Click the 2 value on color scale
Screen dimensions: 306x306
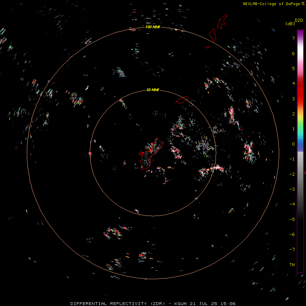pyautogui.click(x=293, y=114)
